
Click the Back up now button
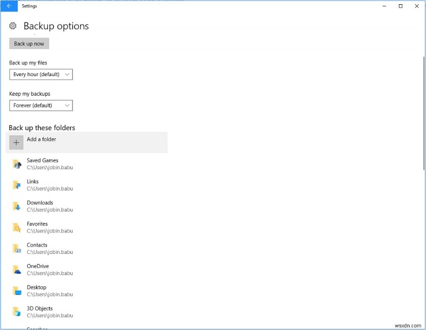pyautogui.click(x=29, y=43)
